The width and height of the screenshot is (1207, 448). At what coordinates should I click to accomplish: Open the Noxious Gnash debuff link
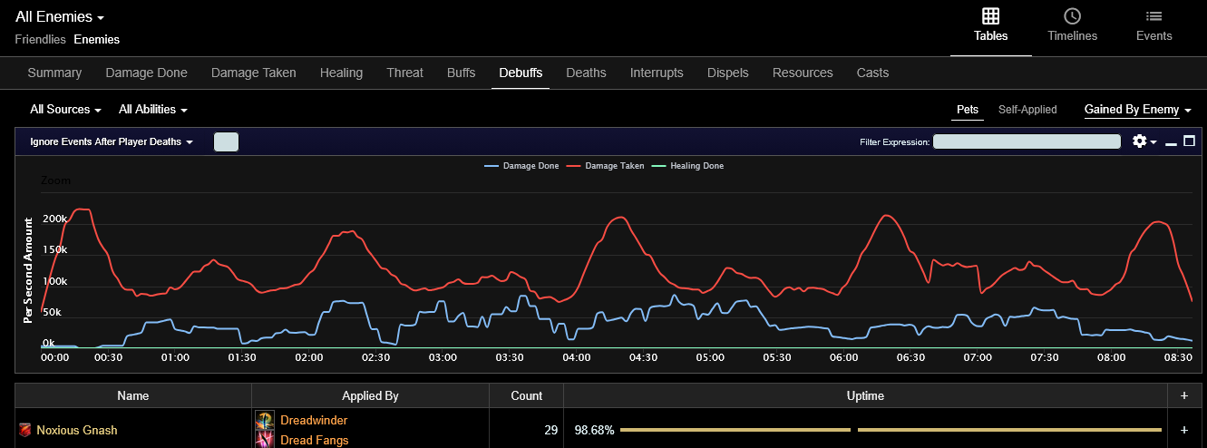(76, 430)
